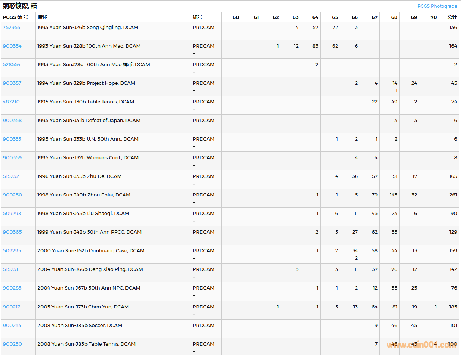
Task: Click the grade 70 column header
Action: click(x=433, y=17)
